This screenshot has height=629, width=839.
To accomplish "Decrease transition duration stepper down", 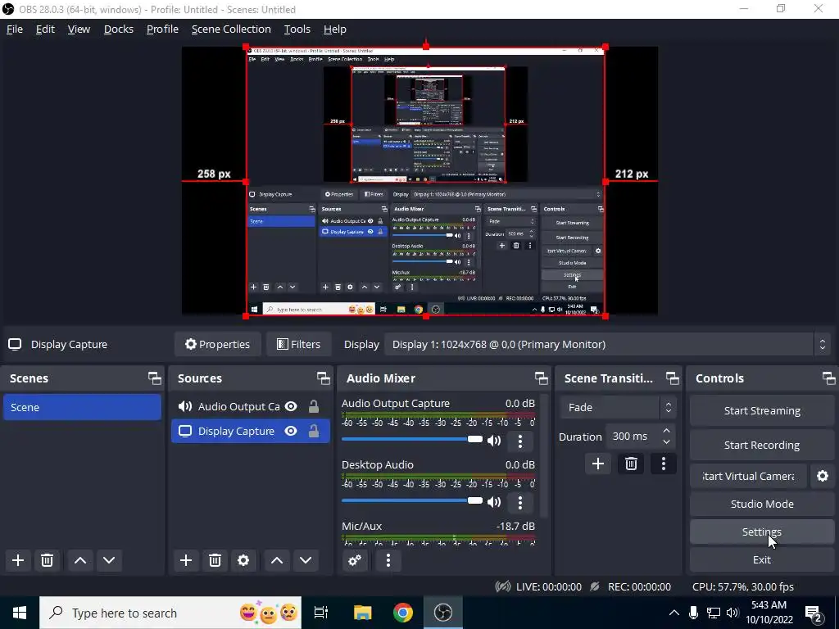I will pos(666,441).
